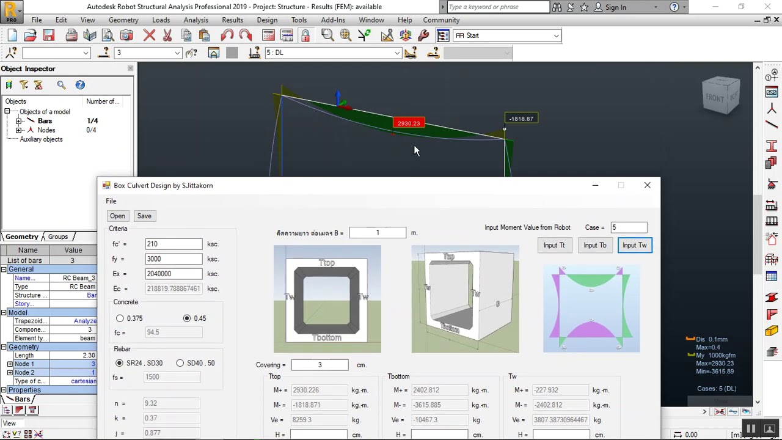Open the Geometry menu
This screenshot has height=440, width=782.
coord(123,20)
